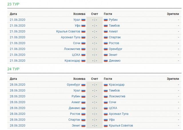Open Уфа guest link in round 24
This screenshot has height=130, width=183.
coord(112,120)
